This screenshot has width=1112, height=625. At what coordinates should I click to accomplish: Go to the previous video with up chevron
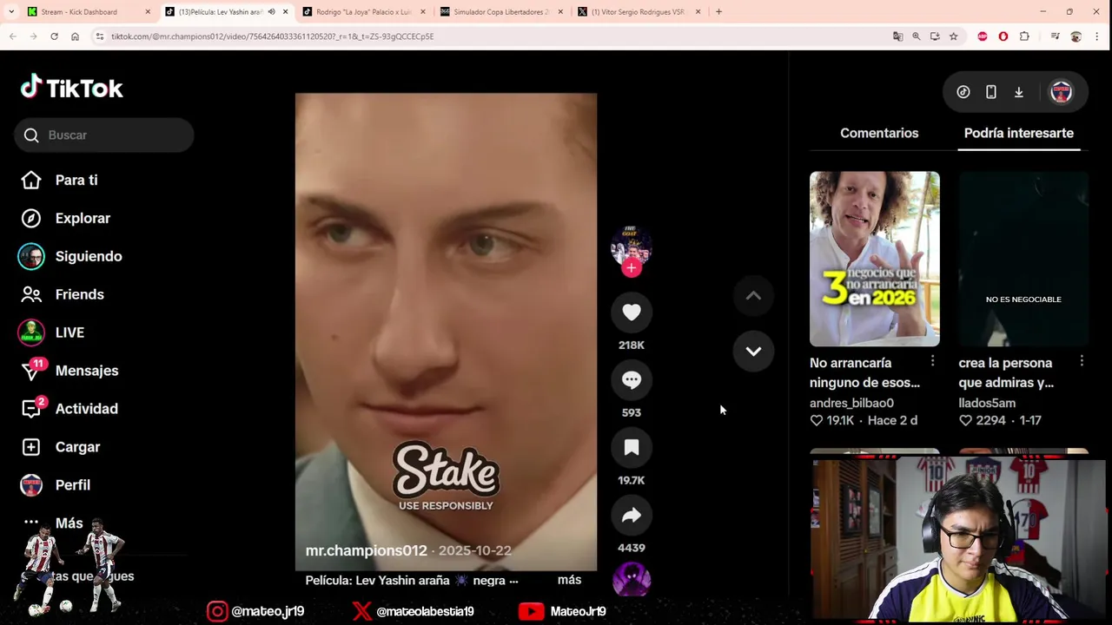pos(753,296)
